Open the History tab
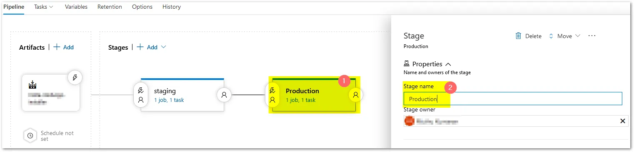 pos(172,7)
